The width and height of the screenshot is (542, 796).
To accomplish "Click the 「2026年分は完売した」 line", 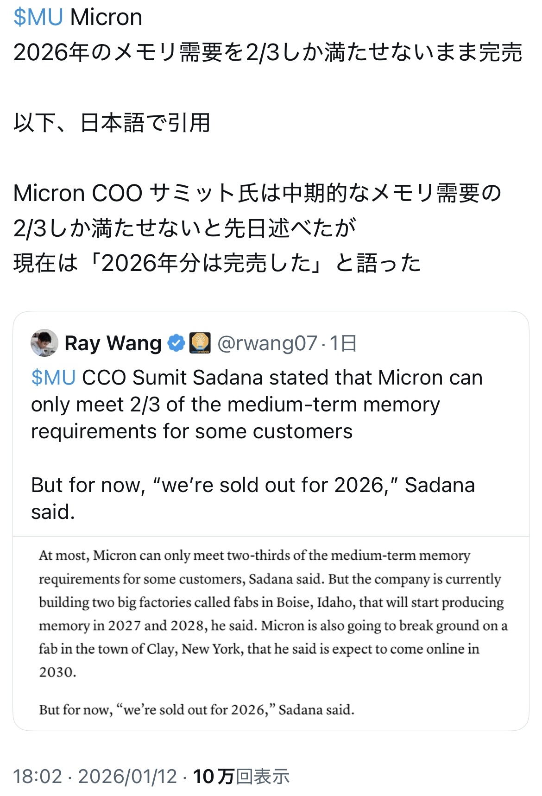I will pos(217,263).
